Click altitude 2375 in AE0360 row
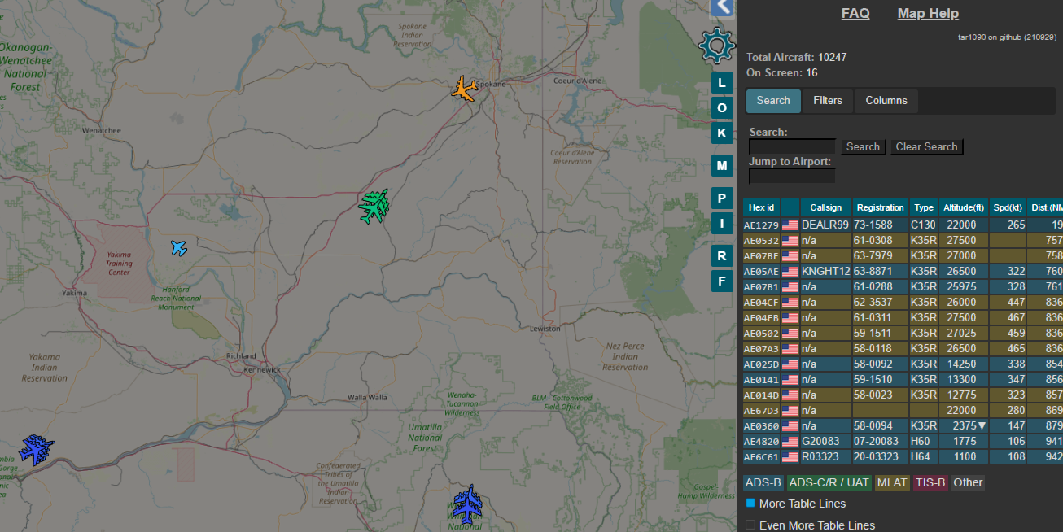This screenshot has height=532, width=1063. pyautogui.click(x=965, y=425)
